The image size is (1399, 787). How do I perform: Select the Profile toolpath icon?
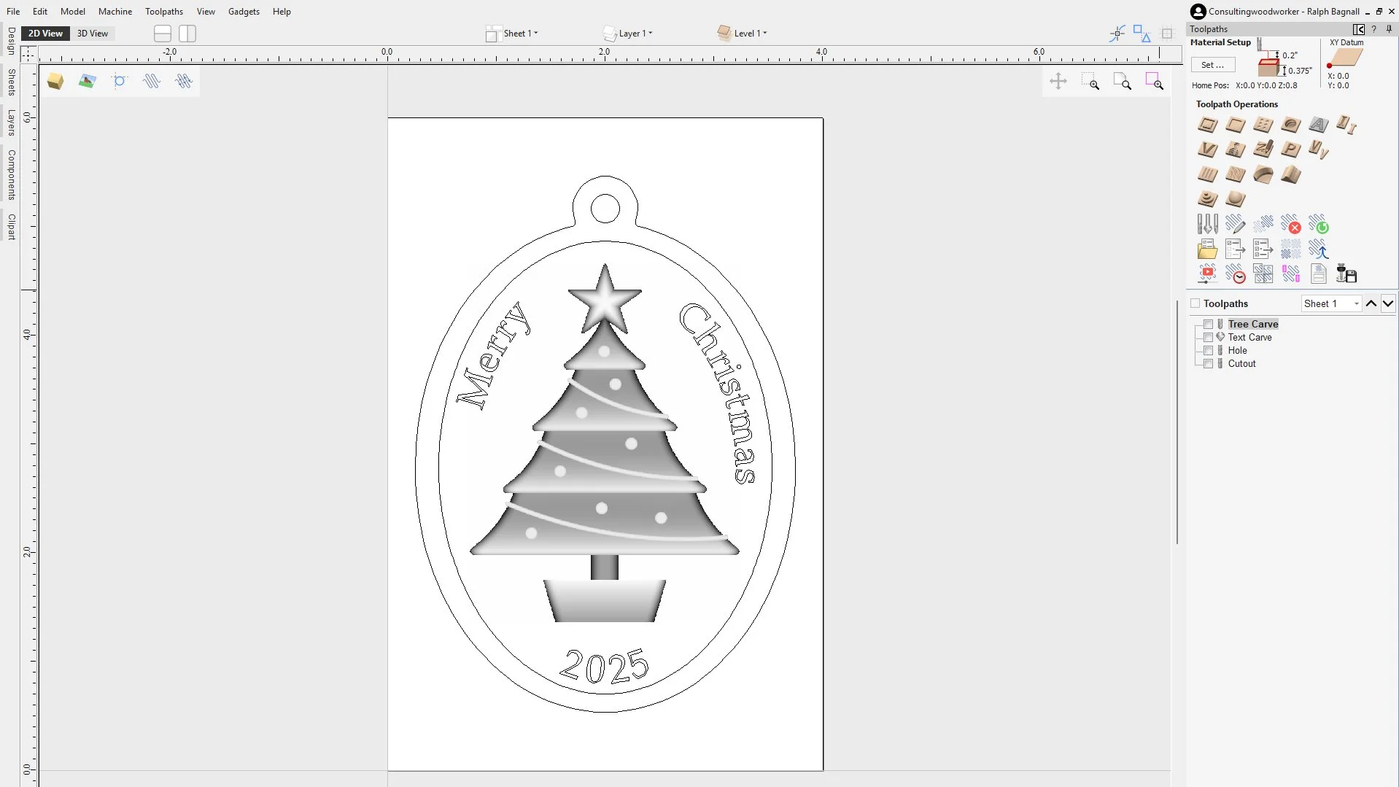tap(1208, 125)
